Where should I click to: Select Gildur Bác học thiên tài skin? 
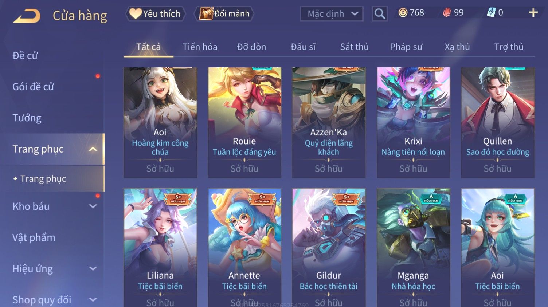[x=329, y=248]
